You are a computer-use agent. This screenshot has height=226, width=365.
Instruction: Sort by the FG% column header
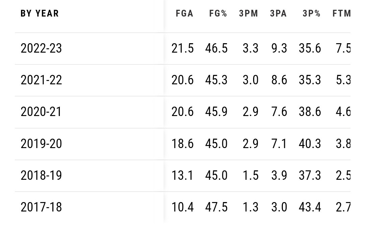(x=218, y=13)
